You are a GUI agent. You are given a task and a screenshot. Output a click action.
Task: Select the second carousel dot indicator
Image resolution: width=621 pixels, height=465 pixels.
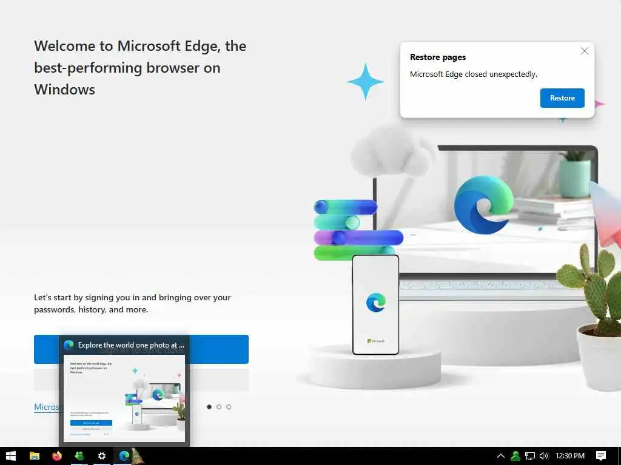[219, 407]
